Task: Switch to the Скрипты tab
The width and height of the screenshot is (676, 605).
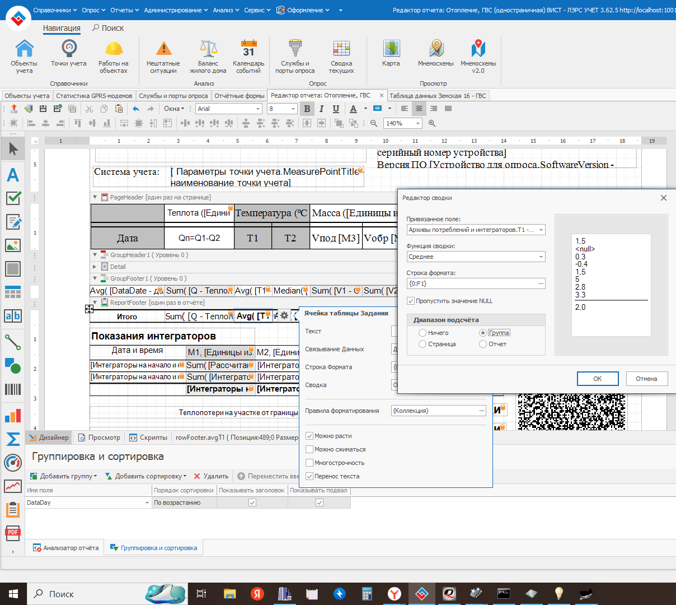Action: 149,438
